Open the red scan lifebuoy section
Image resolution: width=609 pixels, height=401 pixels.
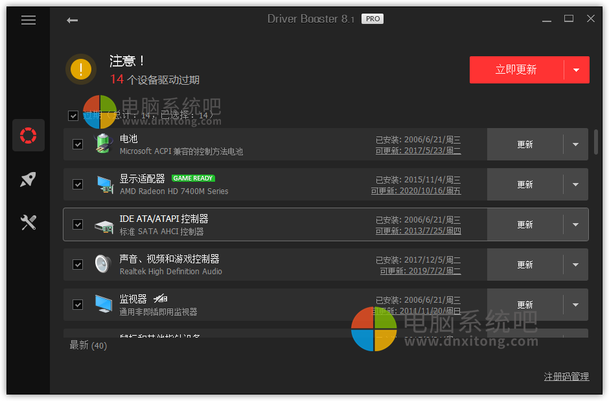click(29, 135)
